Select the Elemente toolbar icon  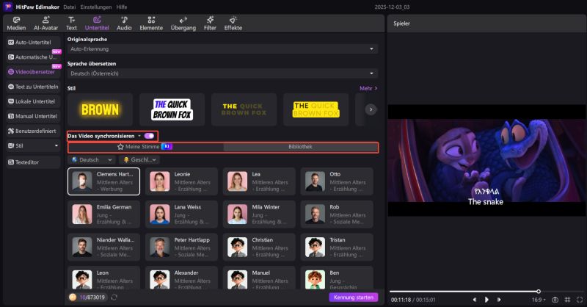[x=152, y=23]
